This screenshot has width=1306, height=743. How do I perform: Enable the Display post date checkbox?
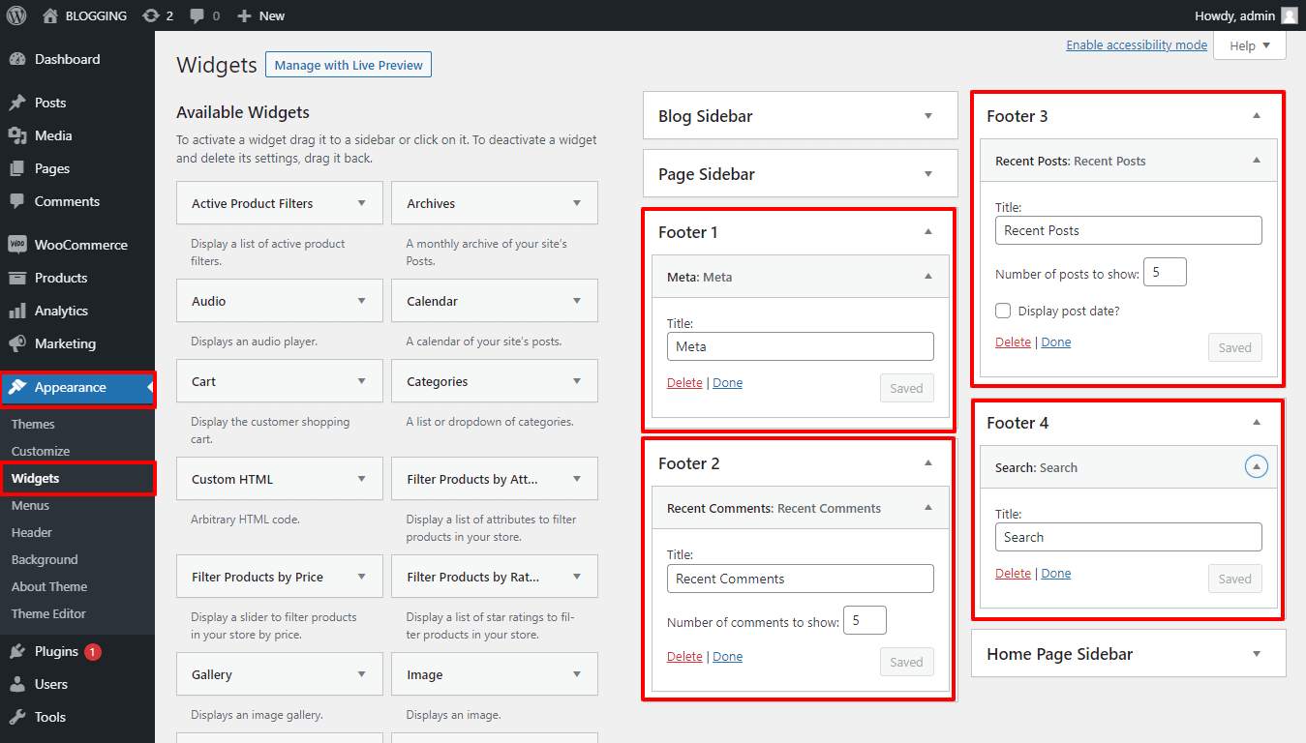tap(1003, 311)
